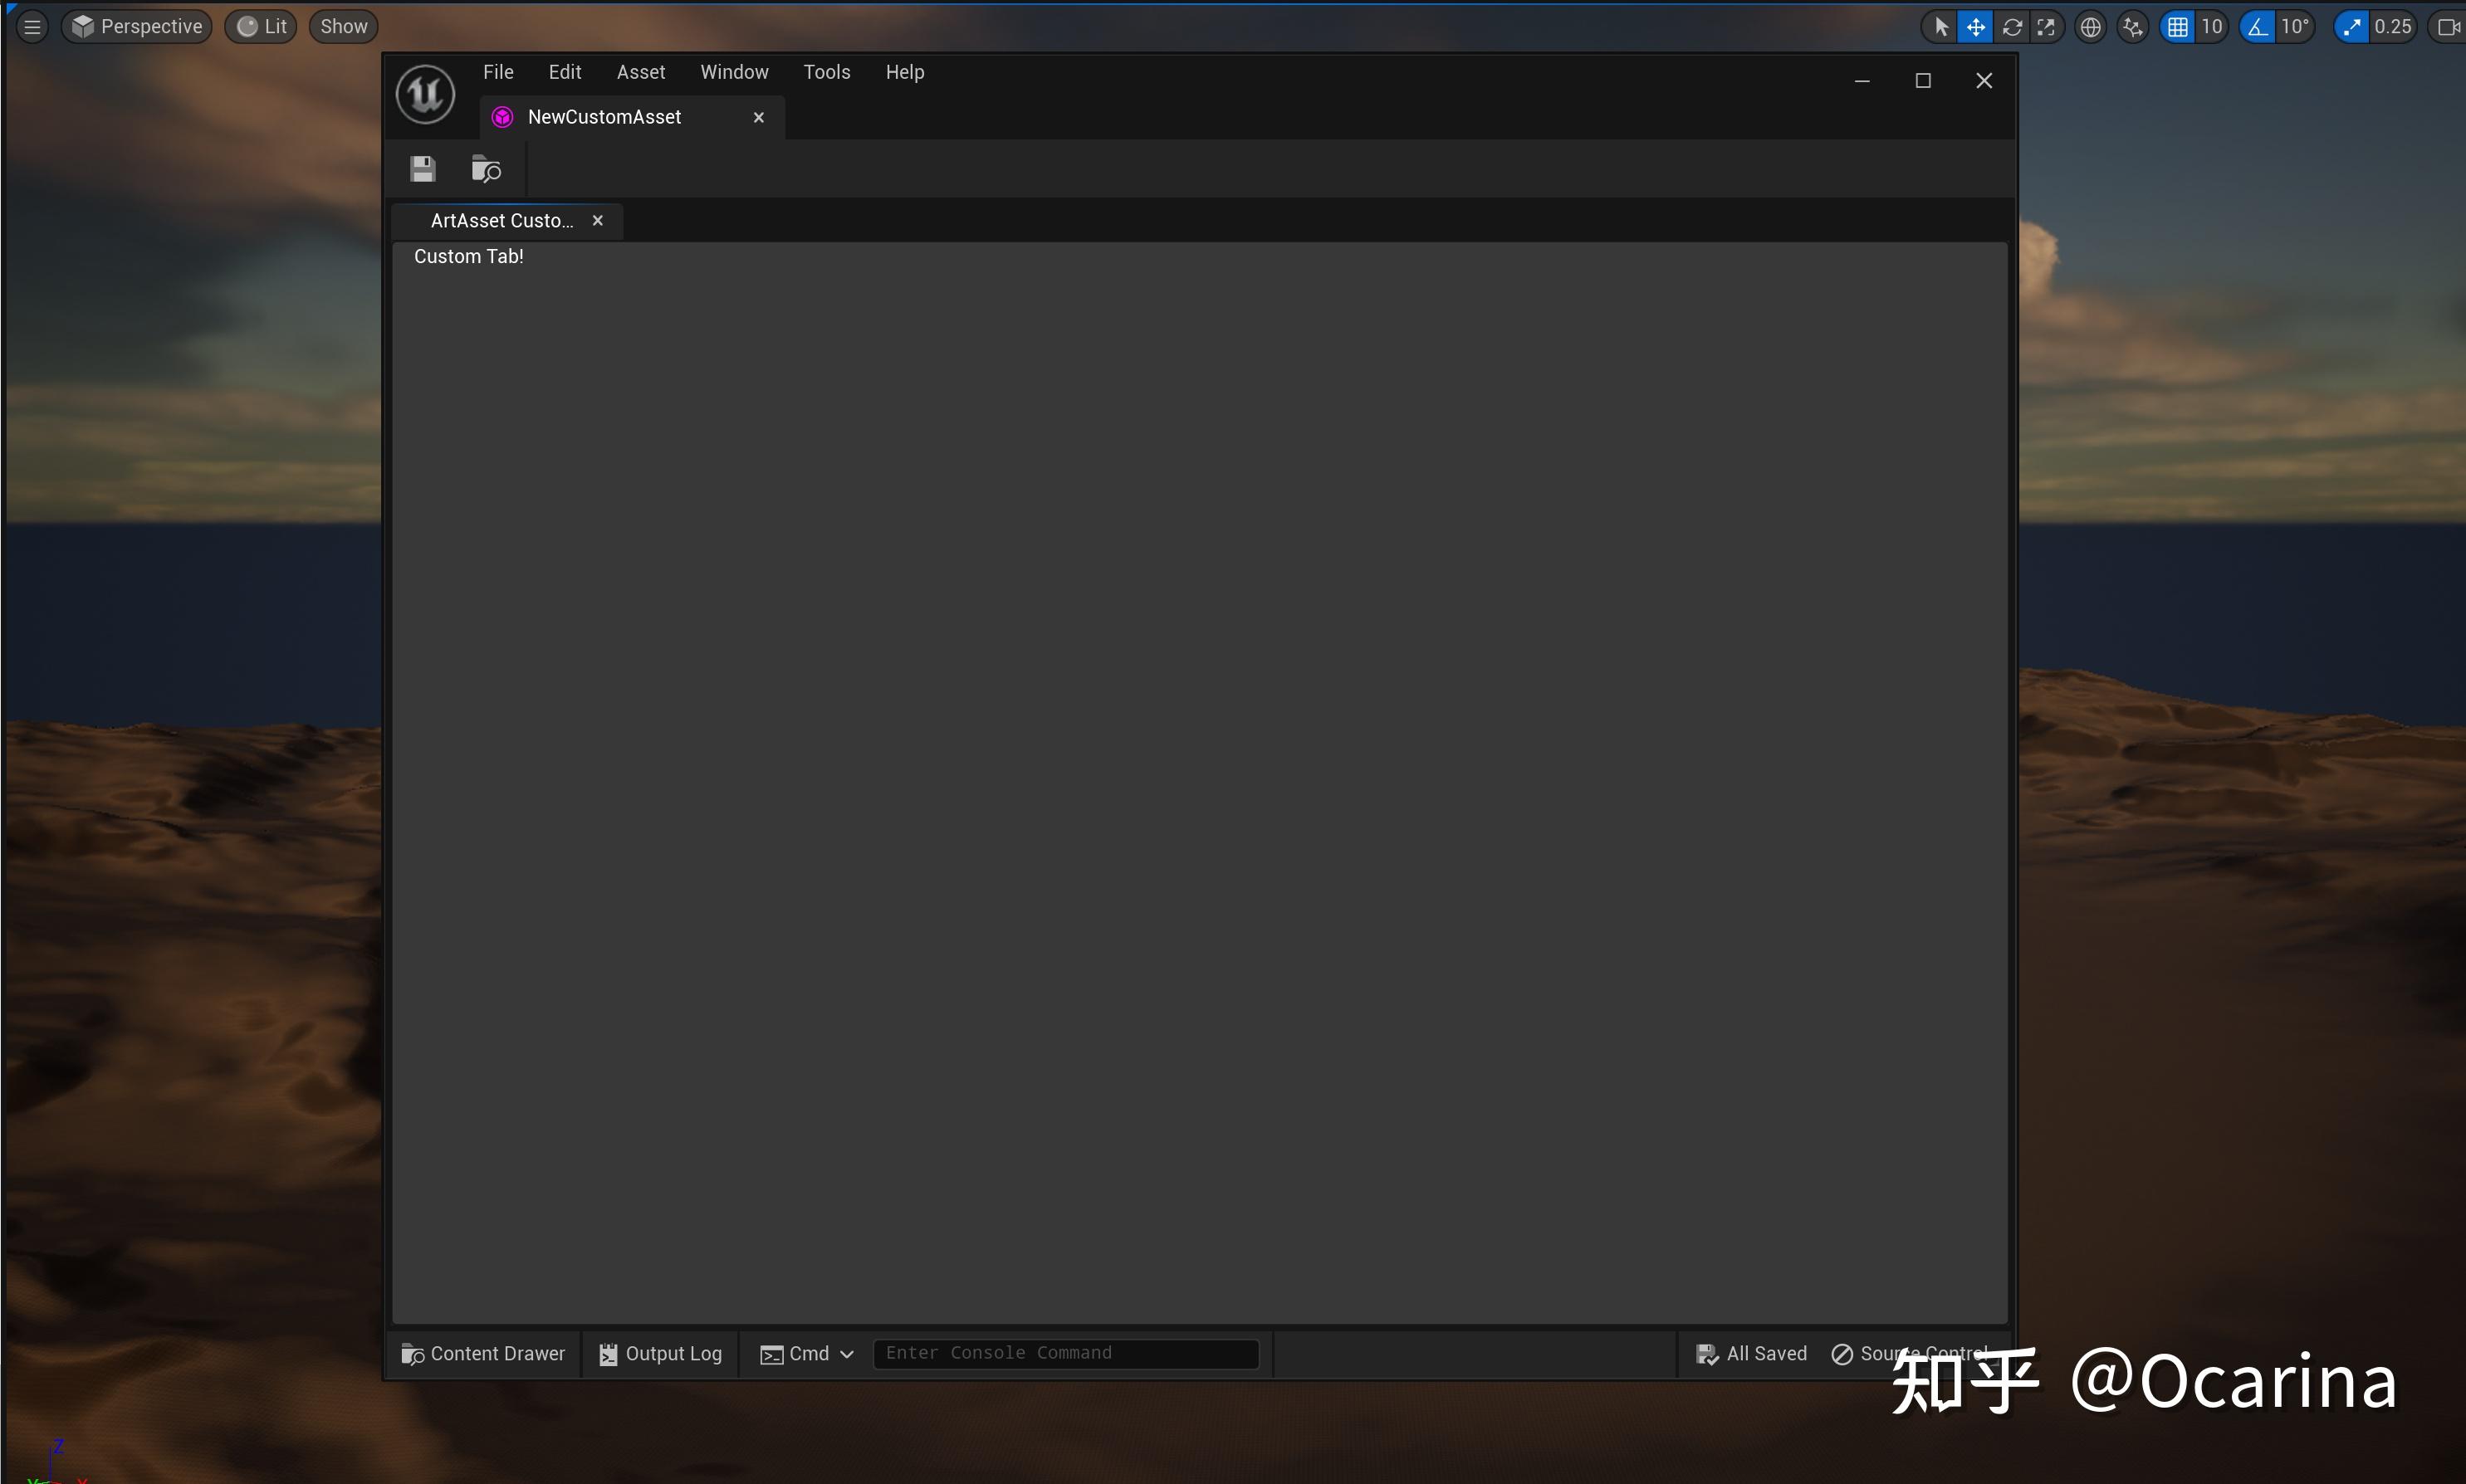The width and height of the screenshot is (2466, 1484).
Task: Save the NewCustomAsset with the toolbar save icon
Action: coord(423,169)
